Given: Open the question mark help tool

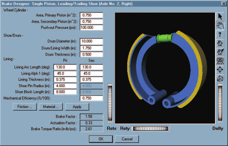Looking at the screenshot, I should tap(220, 35).
